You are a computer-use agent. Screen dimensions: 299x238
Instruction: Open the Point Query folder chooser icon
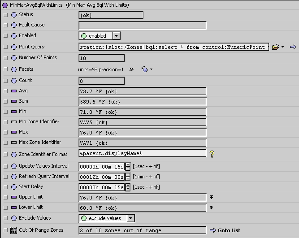276,47
